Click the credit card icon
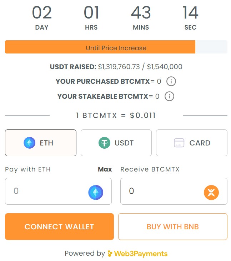 [x=179, y=143]
